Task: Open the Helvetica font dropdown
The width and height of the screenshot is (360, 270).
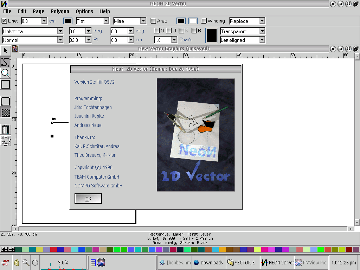Action: coord(60,31)
